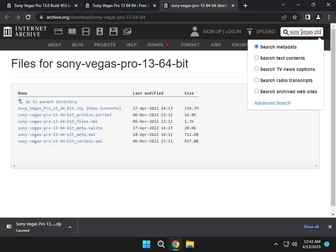Image resolution: width=336 pixels, height=252 pixels.
Task: Click the archive search text field
Action: tap(305, 32)
